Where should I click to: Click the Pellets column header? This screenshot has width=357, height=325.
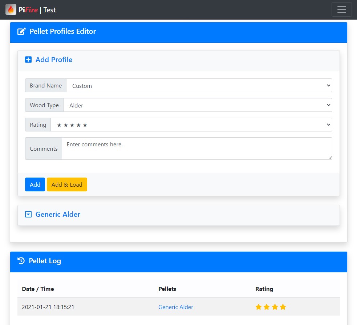pos(167,289)
